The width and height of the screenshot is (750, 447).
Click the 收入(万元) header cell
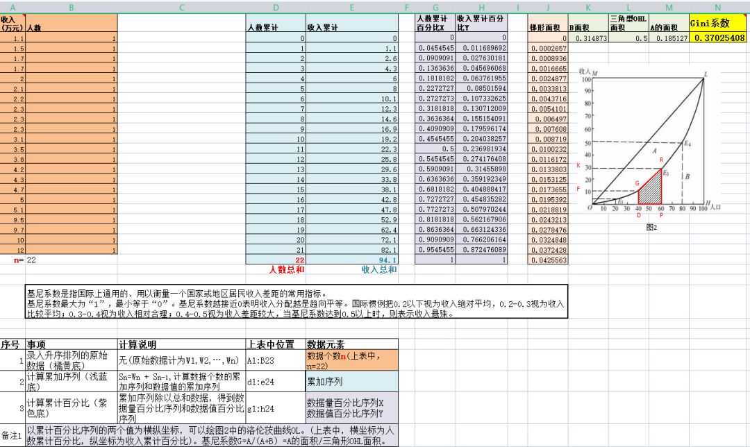pos(12,23)
